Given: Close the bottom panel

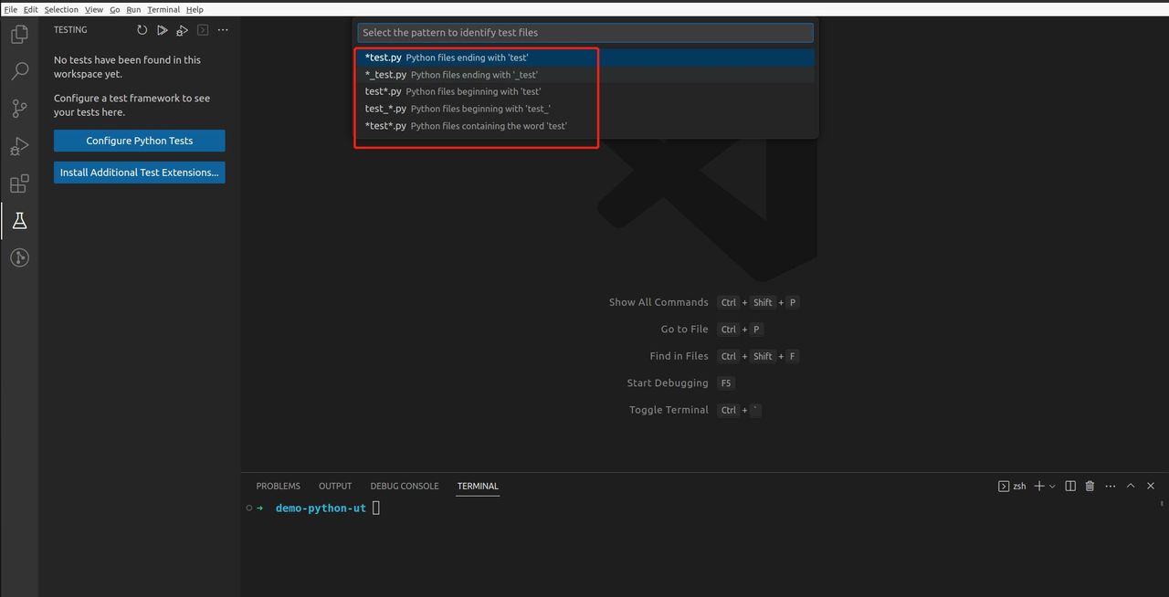Looking at the screenshot, I should [1151, 486].
